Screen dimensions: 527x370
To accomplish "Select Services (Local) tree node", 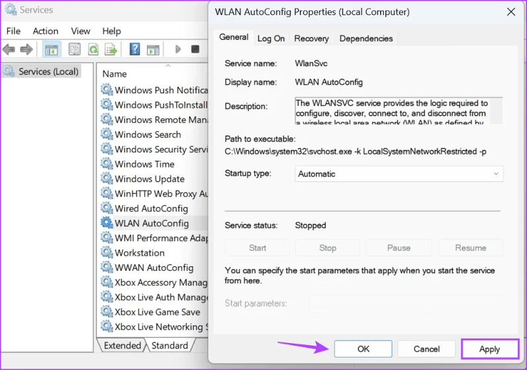I will [x=42, y=72].
